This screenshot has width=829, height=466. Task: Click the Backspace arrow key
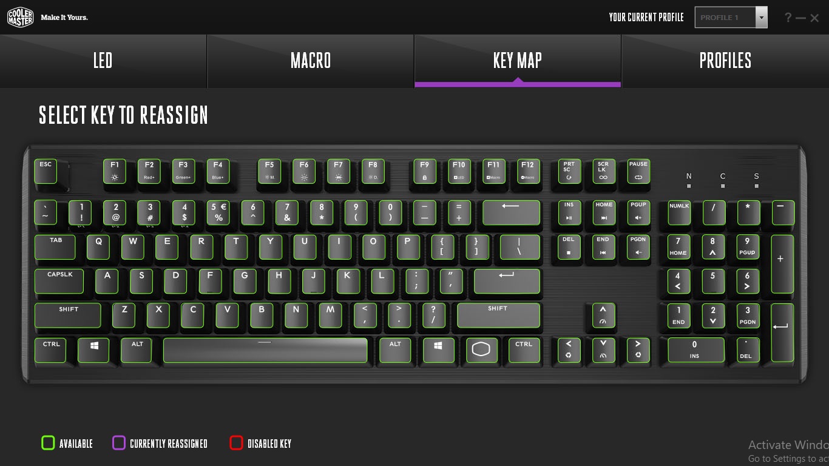[x=511, y=212]
